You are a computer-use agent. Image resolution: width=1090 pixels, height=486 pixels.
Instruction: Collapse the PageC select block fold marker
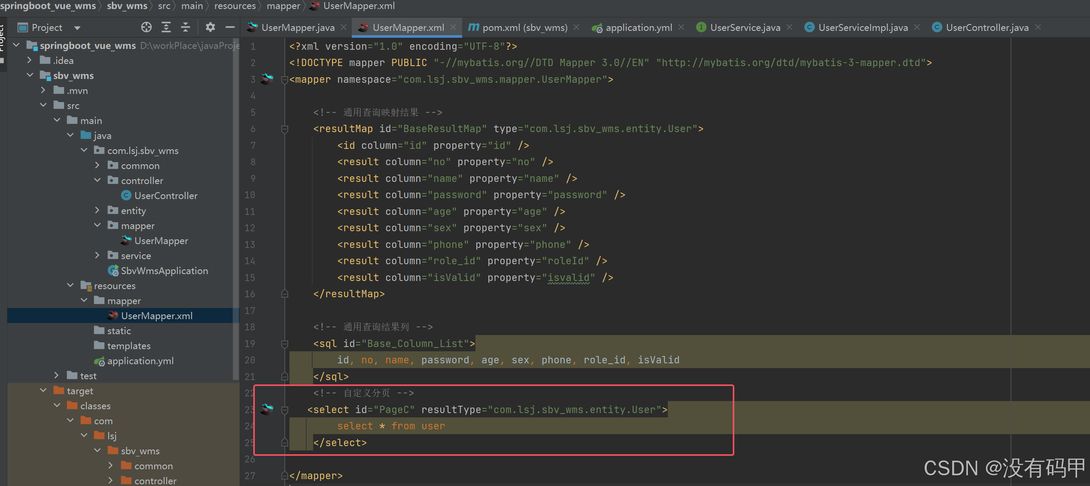tap(284, 409)
